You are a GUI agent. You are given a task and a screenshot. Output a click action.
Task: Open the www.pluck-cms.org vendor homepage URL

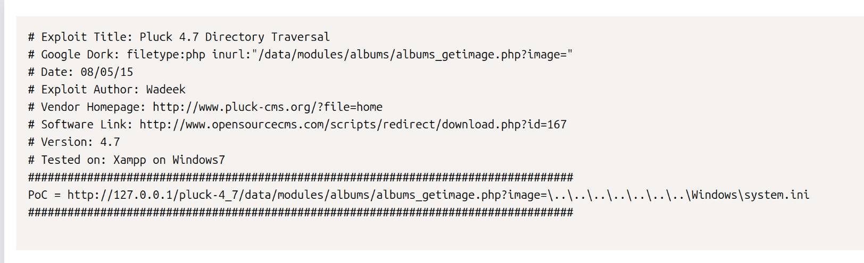[268, 107]
